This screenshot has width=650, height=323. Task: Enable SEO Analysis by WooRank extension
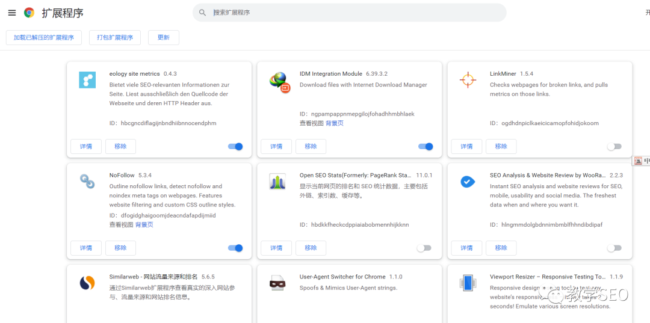614,248
